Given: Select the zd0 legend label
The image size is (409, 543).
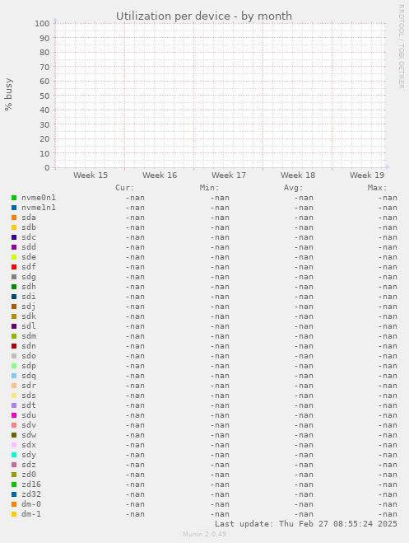Looking at the screenshot, I should pos(29,475).
